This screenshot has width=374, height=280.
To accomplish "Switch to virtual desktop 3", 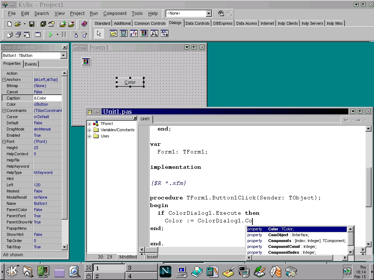I will (141, 268).
